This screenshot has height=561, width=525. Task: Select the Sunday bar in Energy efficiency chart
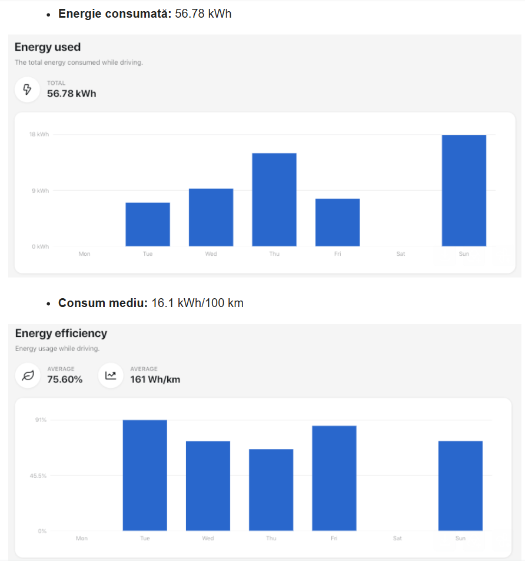[x=460, y=486]
